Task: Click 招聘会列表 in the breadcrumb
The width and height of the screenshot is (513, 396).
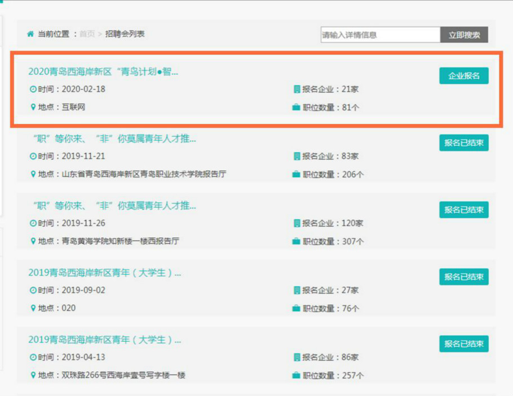Action: (125, 34)
